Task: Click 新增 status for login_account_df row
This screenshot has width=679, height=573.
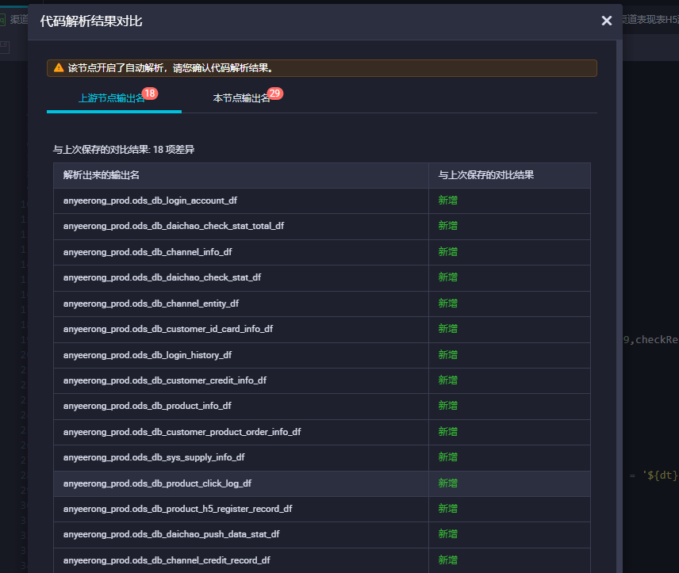Action: point(447,201)
